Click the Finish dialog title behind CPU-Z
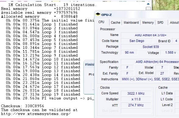179x118 pixels. coord(89,65)
